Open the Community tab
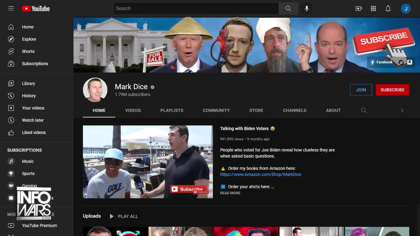This screenshot has height=236, width=420. [x=216, y=110]
